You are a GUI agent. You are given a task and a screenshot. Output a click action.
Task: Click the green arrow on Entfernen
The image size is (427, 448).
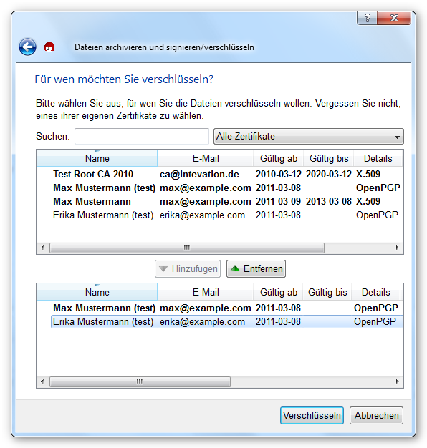[235, 268]
